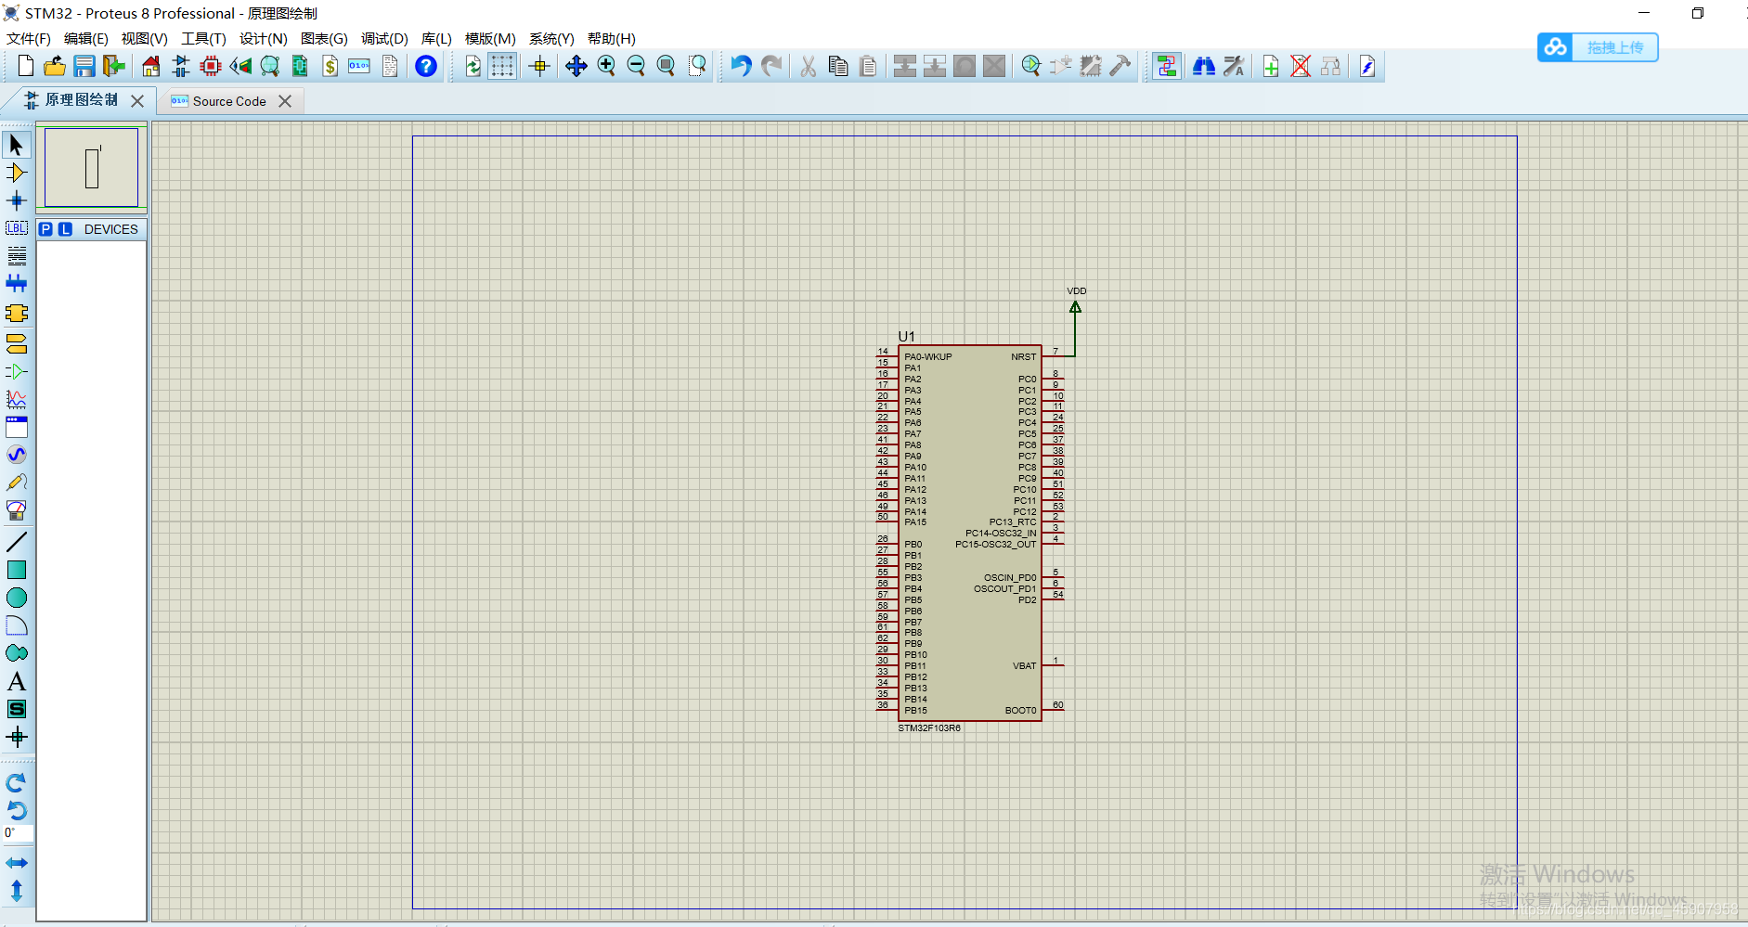Save the project with the floppy icon
1748x927 pixels.
coord(84,66)
